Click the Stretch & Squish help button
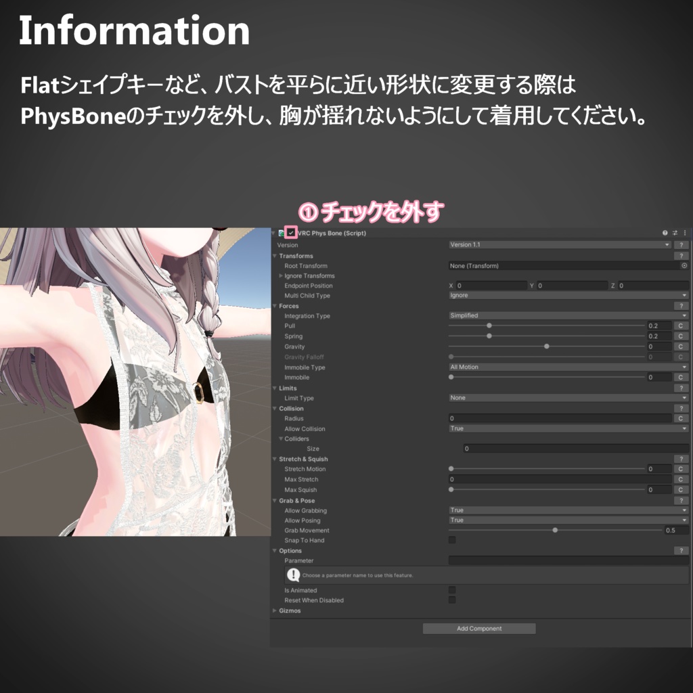 point(681,459)
